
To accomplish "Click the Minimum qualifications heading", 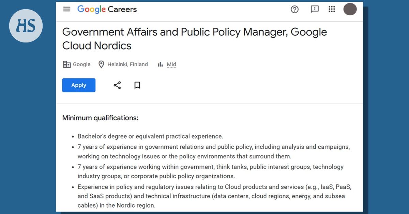I will pos(100,118).
